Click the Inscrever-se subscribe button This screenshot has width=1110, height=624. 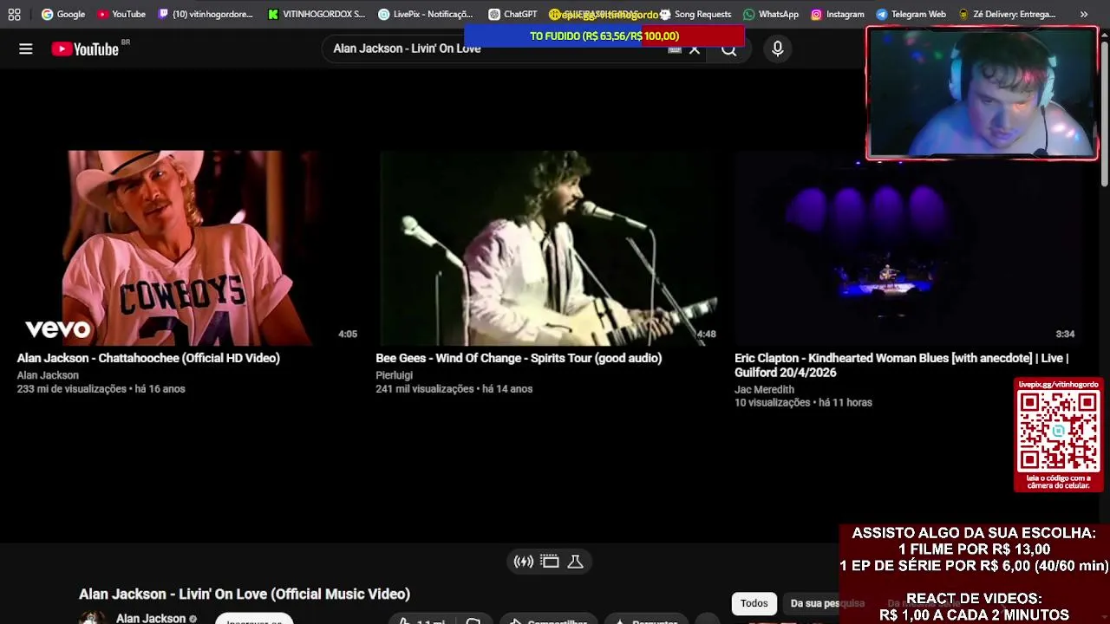254,620
